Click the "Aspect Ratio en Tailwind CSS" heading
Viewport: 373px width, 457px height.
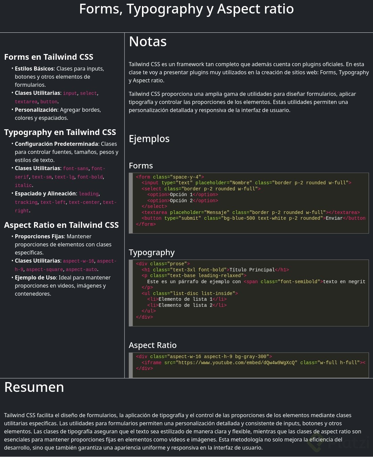pos(61,225)
